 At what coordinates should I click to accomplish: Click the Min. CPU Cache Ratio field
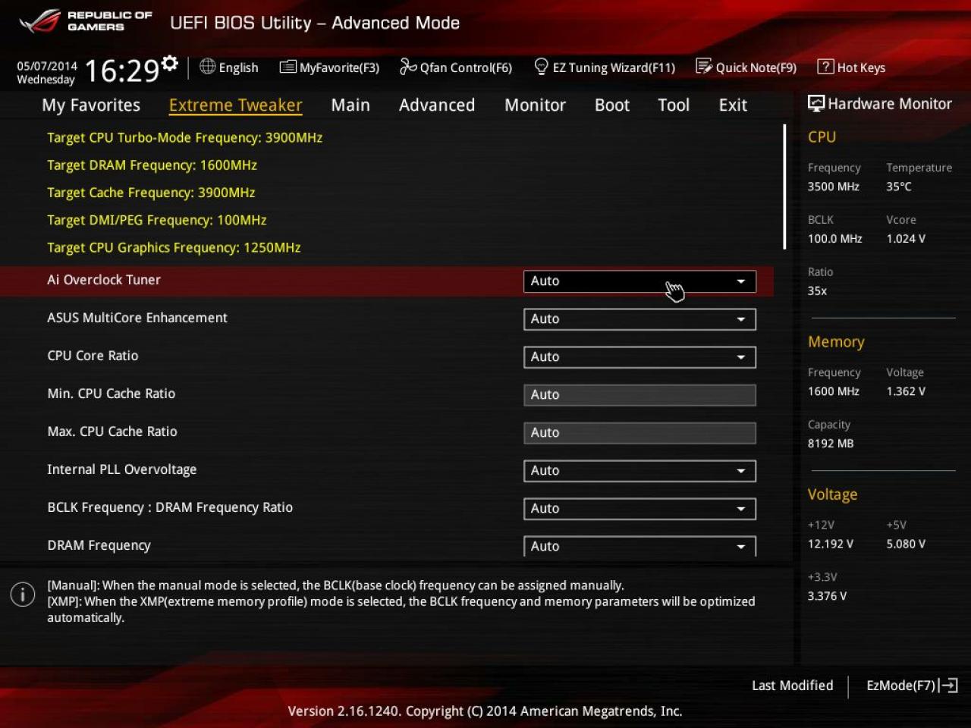pos(639,395)
